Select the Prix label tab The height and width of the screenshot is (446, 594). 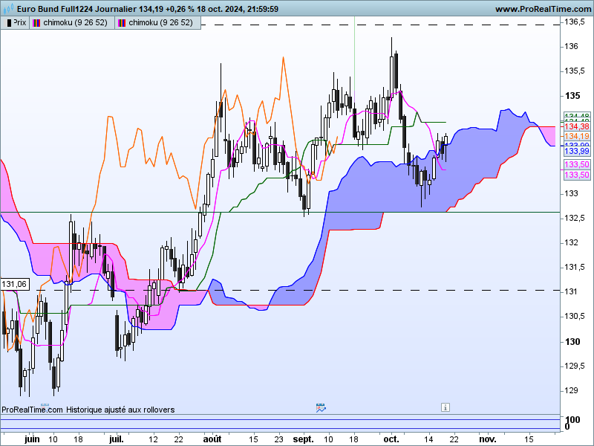[x=15, y=23]
